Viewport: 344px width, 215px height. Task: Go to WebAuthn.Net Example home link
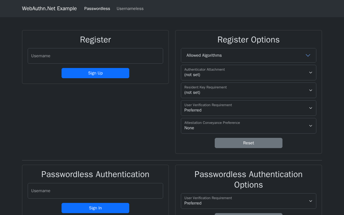[x=49, y=9]
